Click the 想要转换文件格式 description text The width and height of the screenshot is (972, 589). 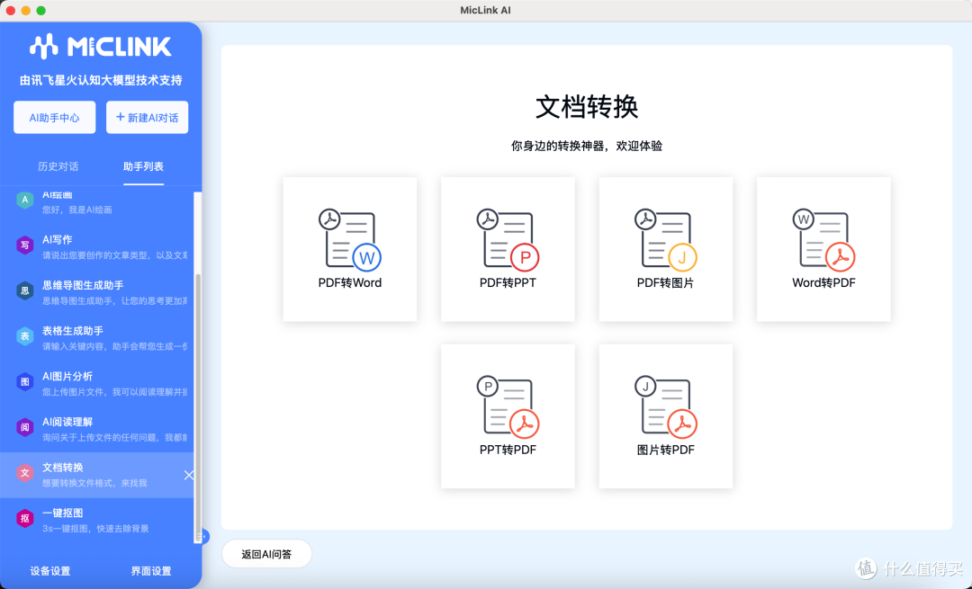tap(94, 483)
